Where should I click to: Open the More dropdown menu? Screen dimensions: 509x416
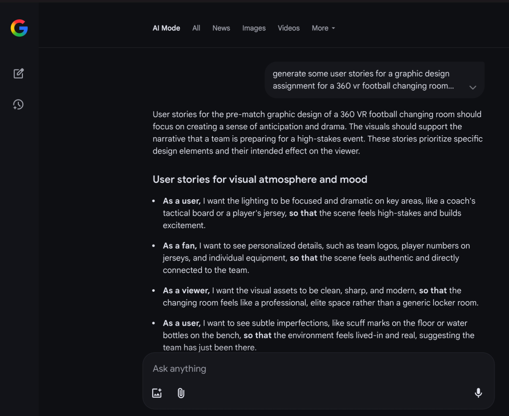pyautogui.click(x=323, y=28)
